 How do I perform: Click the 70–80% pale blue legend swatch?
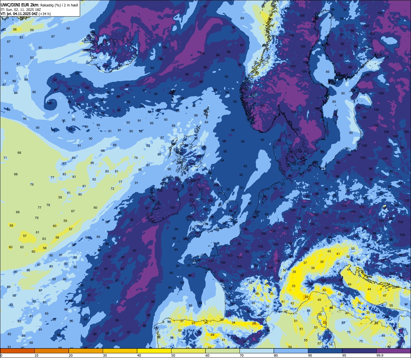pyautogui.click(x=257, y=351)
